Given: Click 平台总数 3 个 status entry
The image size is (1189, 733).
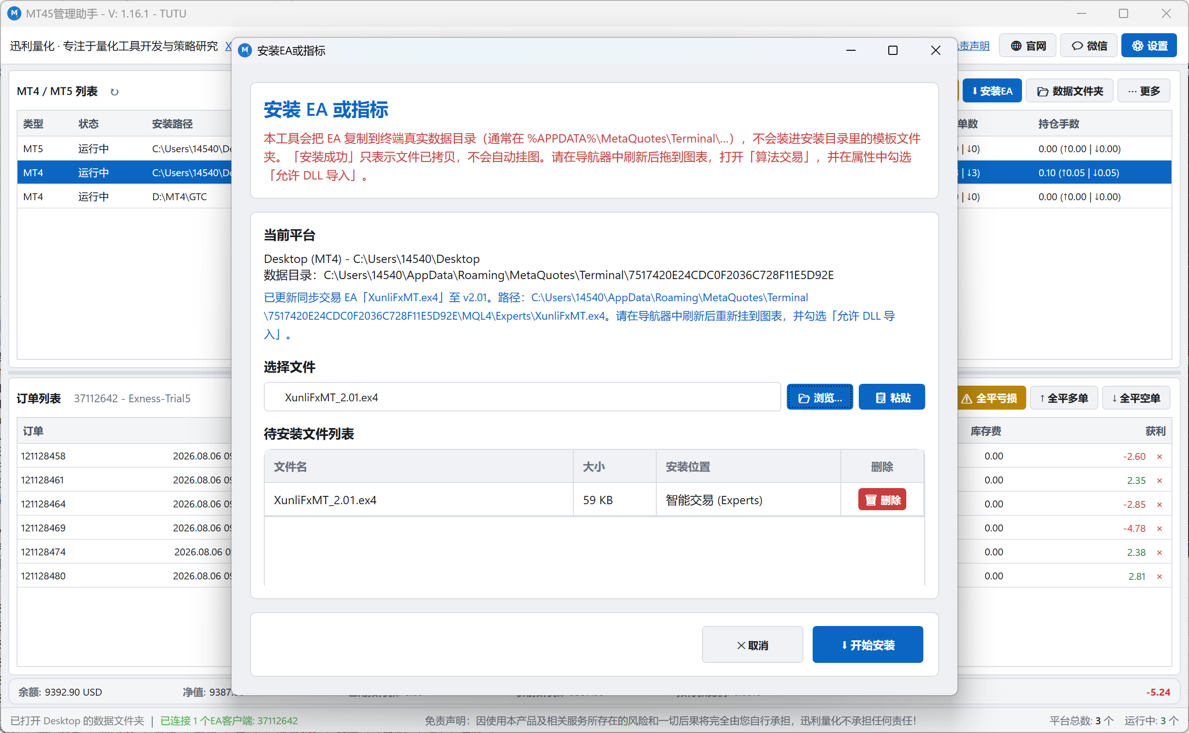Looking at the screenshot, I should (1081, 721).
